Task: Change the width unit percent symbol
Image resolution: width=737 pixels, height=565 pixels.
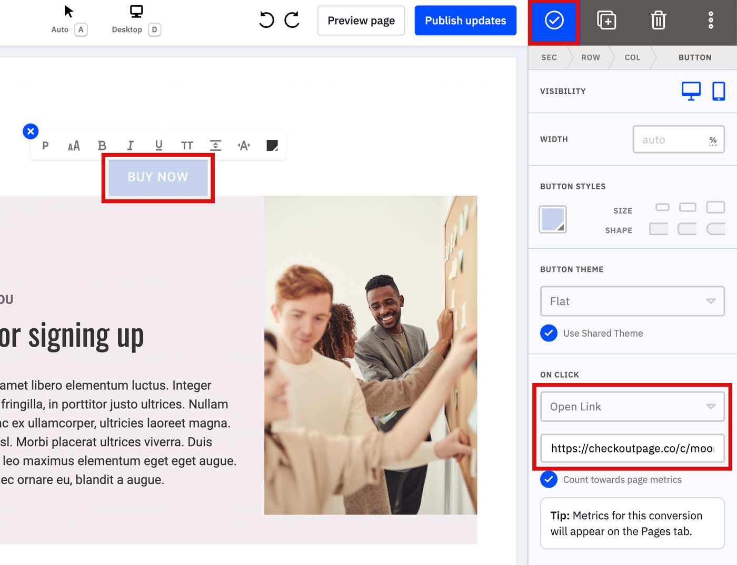Action: 713,140
